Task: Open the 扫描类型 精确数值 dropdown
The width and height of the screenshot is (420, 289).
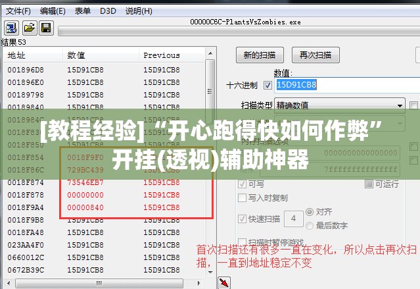Action: point(340,105)
